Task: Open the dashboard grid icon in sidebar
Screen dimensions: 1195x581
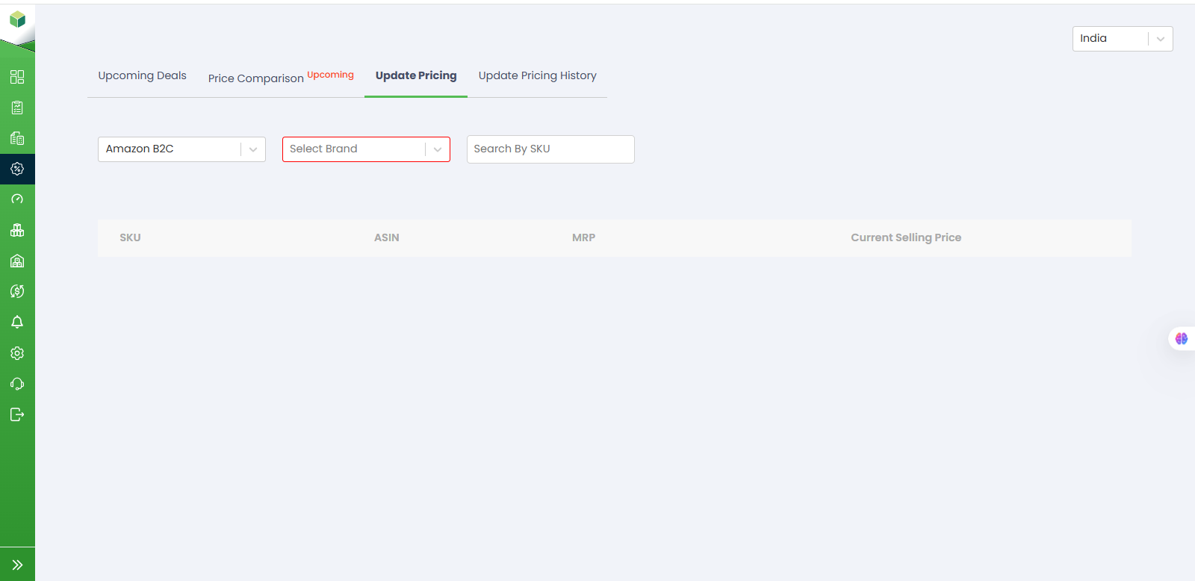Action: tap(17, 77)
